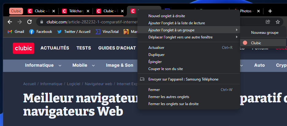Select Dupliquer in context menu
287x126 pixels.
click(x=189, y=55)
